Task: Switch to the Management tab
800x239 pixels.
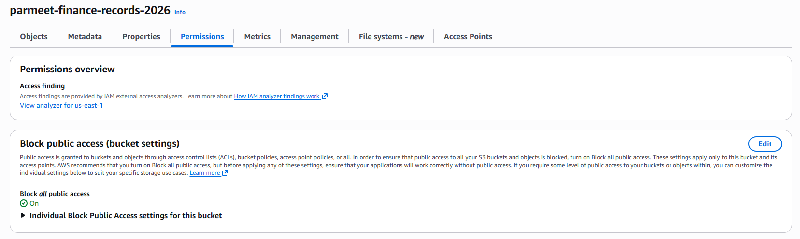Action: click(314, 37)
